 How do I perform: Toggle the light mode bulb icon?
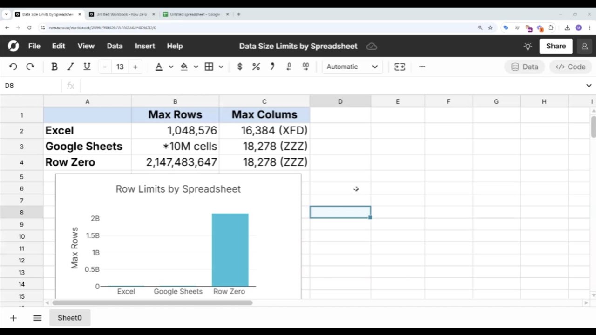pyautogui.click(x=528, y=46)
